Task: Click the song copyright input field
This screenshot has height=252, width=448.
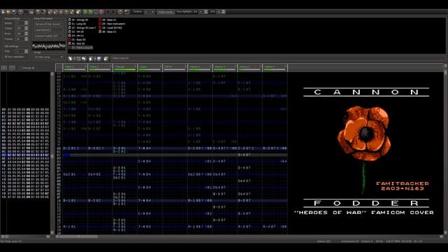Action: pyautogui.click(x=48, y=36)
